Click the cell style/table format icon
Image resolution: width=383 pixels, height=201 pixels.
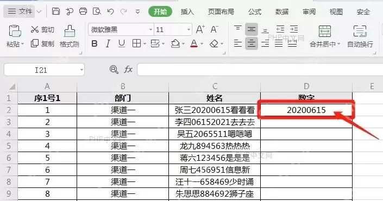(155, 43)
